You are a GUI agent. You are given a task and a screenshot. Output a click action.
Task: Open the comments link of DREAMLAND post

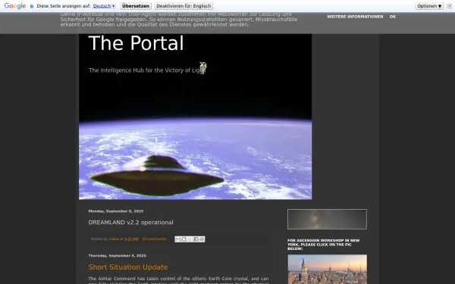[x=155, y=239]
